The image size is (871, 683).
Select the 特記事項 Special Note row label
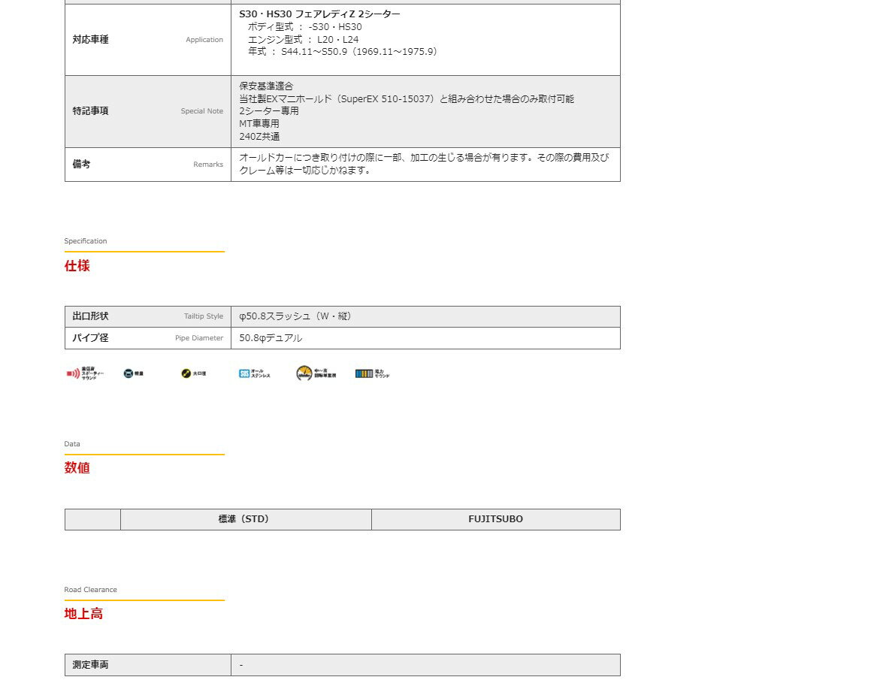[91, 111]
